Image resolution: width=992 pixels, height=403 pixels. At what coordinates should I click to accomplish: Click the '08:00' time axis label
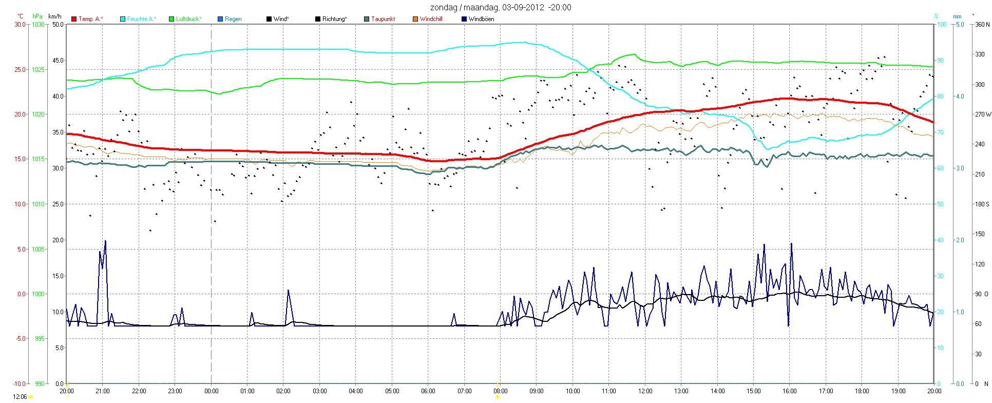tap(501, 391)
